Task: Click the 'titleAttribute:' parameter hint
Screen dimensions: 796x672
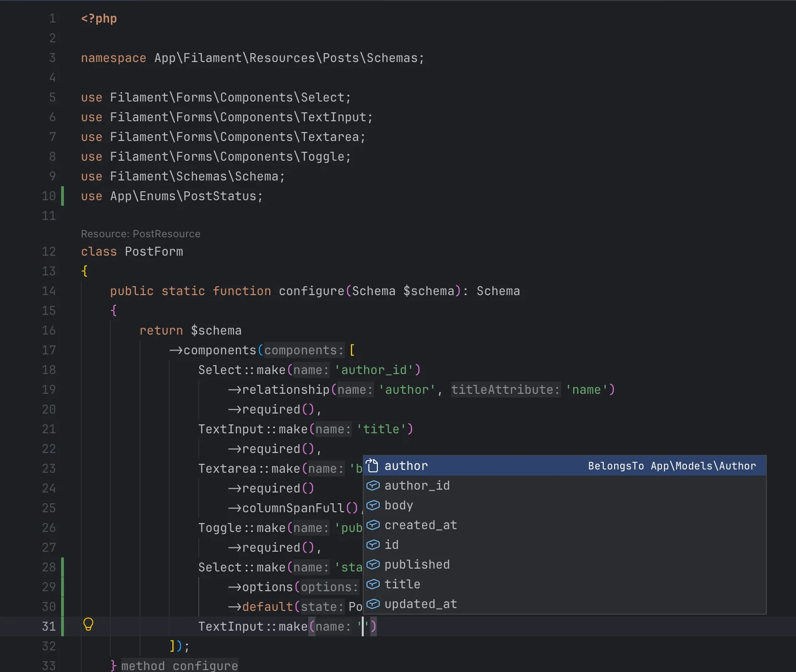Action: (x=506, y=390)
